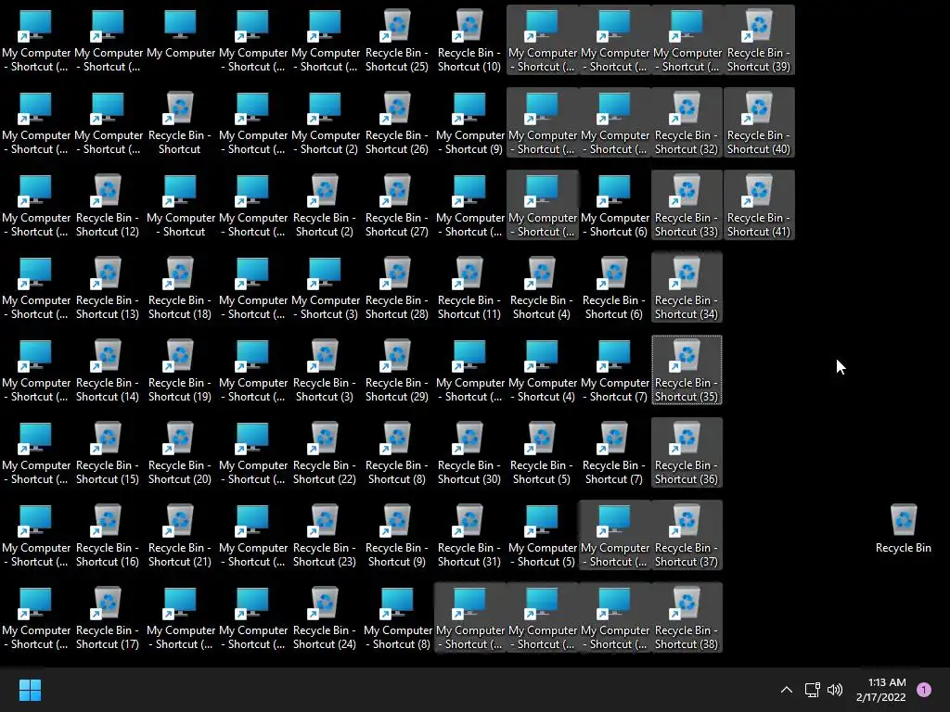Screen dimensions: 950x712
Task: Select focused Recycle Bin - Shortcut (35)
Action: [x=687, y=371]
